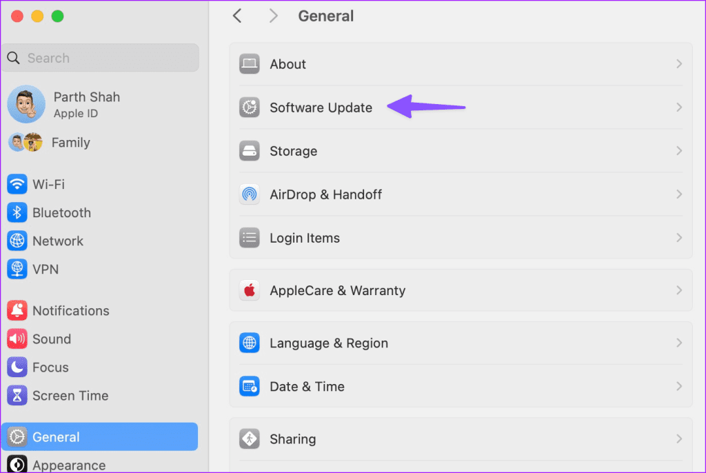Viewport: 706px width, 473px height.
Task: Select the Storage drive icon
Action: pos(249,151)
